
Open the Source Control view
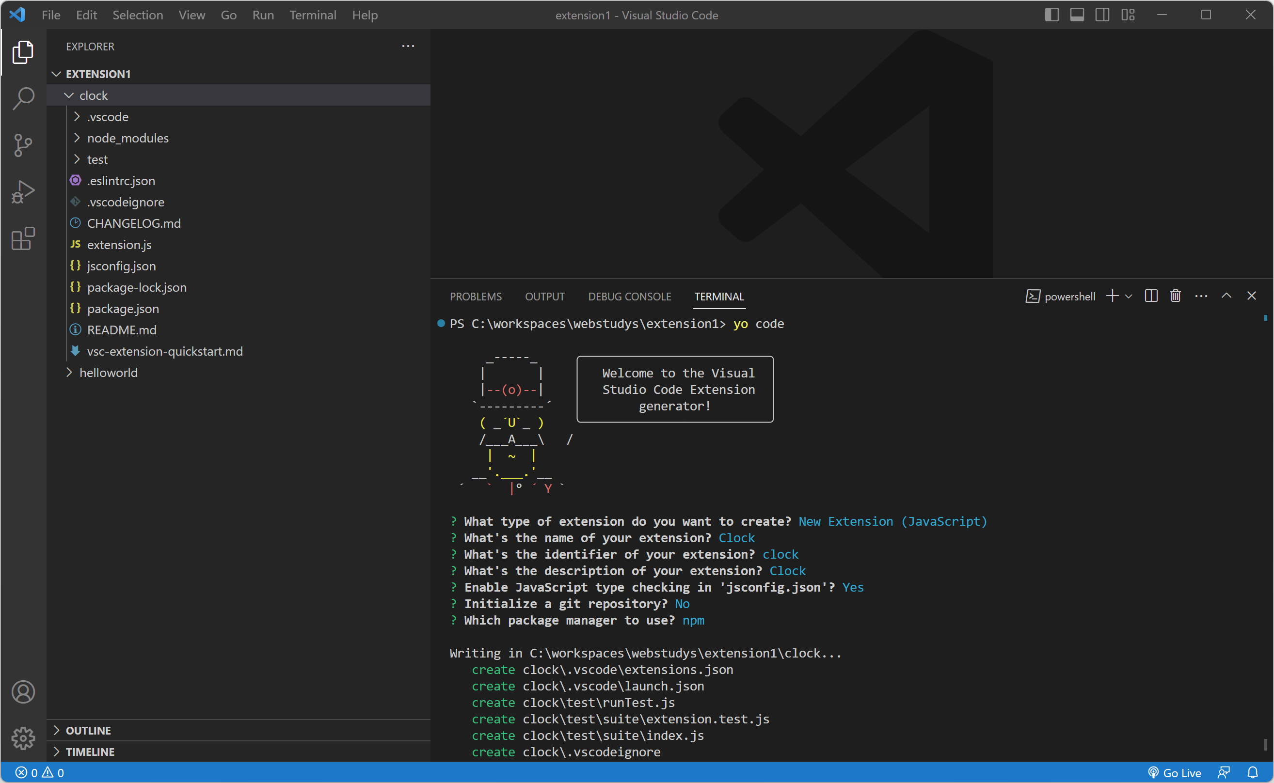tap(23, 145)
